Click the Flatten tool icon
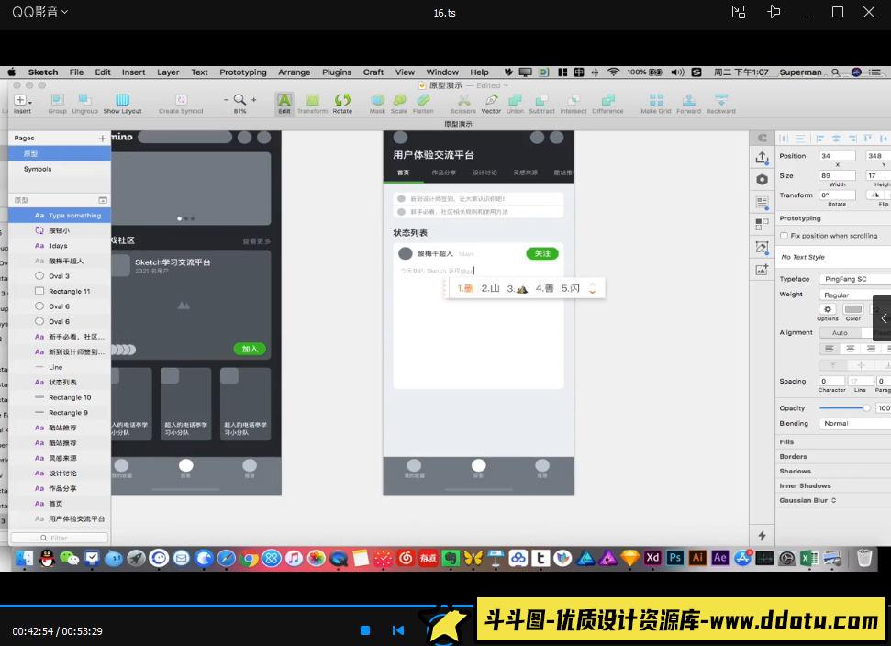 (423, 104)
